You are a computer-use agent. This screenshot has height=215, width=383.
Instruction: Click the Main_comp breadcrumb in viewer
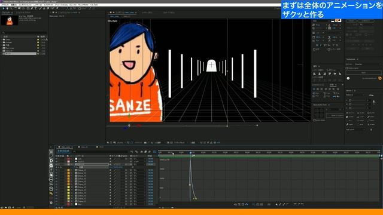[x=114, y=16]
